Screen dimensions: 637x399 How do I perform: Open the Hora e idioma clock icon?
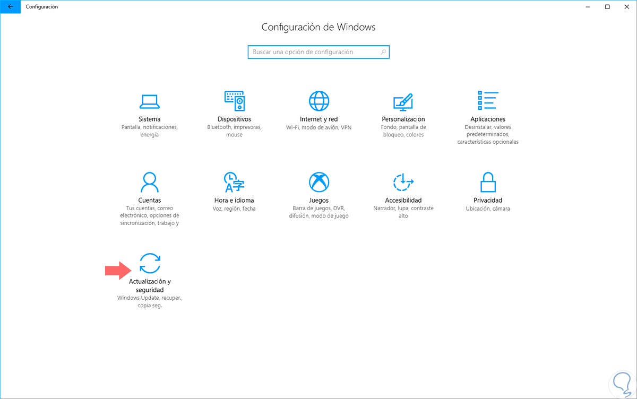[234, 182]
